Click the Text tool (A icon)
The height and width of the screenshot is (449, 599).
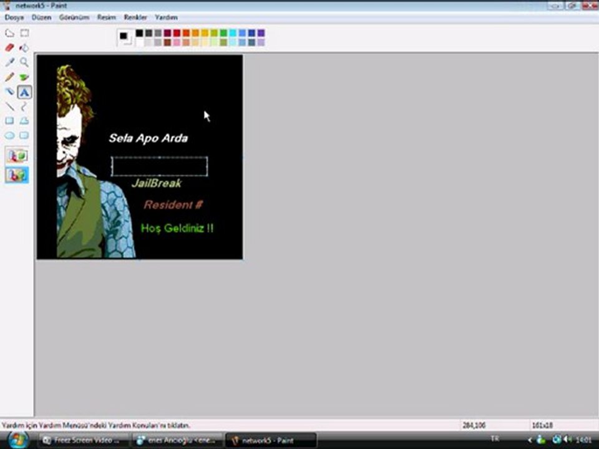[x=24, y=92]
